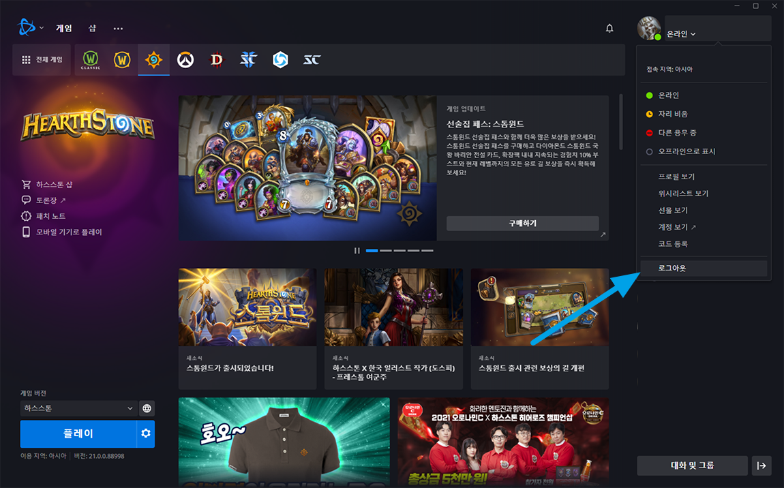Select the Diablo III game icon
784x488 pixels.
pyautogui.click(x=217, y=60)
